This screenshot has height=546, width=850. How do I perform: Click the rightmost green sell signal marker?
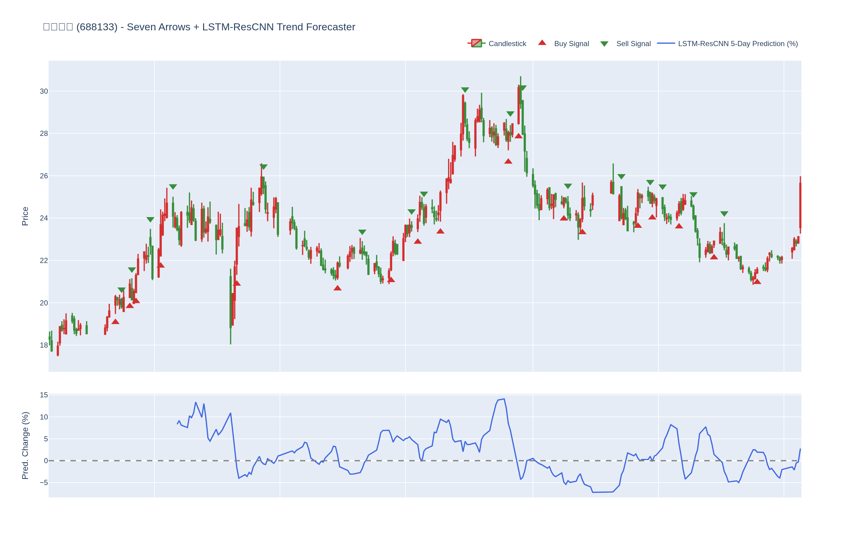(x=724, y=214)
